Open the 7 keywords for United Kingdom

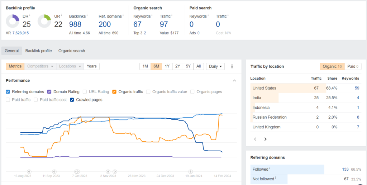click(x=358, y=127)
